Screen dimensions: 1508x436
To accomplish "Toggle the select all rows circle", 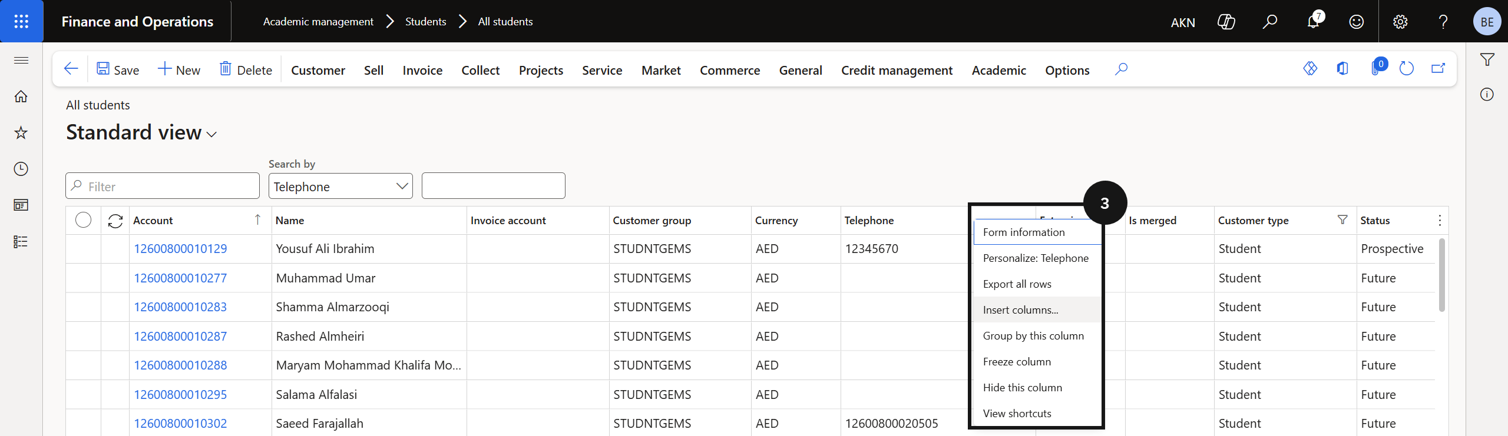I will coord(84,220).
